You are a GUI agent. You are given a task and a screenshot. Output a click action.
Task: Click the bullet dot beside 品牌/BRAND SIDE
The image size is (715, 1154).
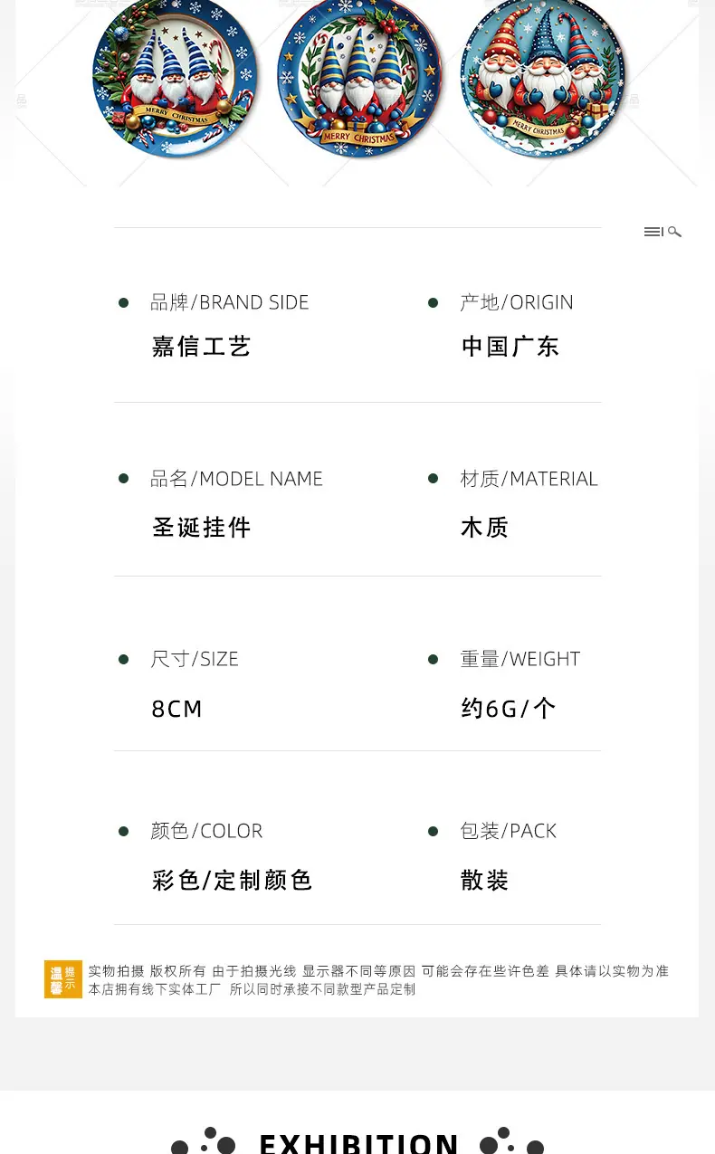[x=123, y=303]
